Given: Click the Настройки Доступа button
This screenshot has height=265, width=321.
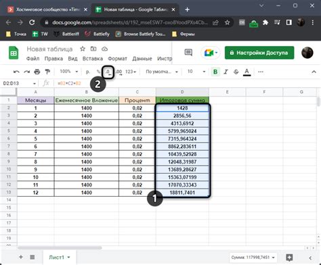Looking at the screenshot, I should [x=259, y=53].
